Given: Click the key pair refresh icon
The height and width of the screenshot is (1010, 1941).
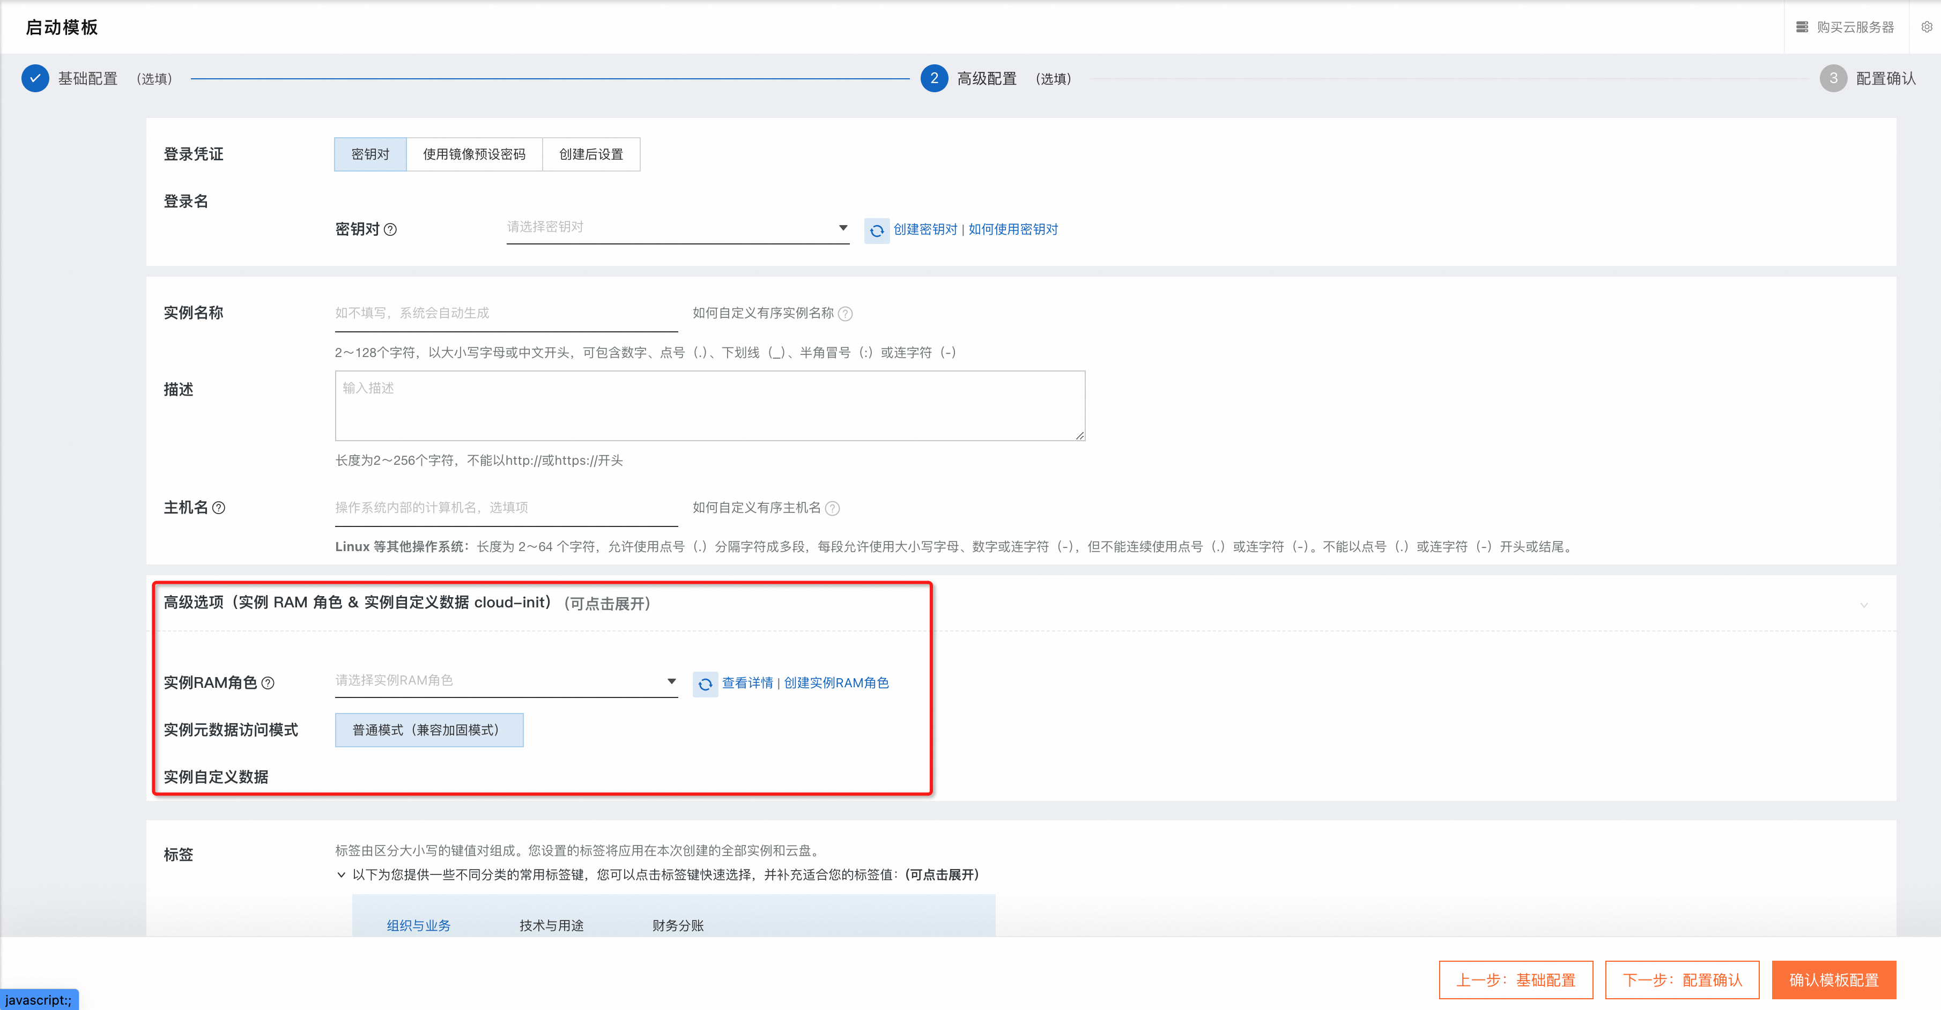Looking at the screenshot, I should [876, 231].
